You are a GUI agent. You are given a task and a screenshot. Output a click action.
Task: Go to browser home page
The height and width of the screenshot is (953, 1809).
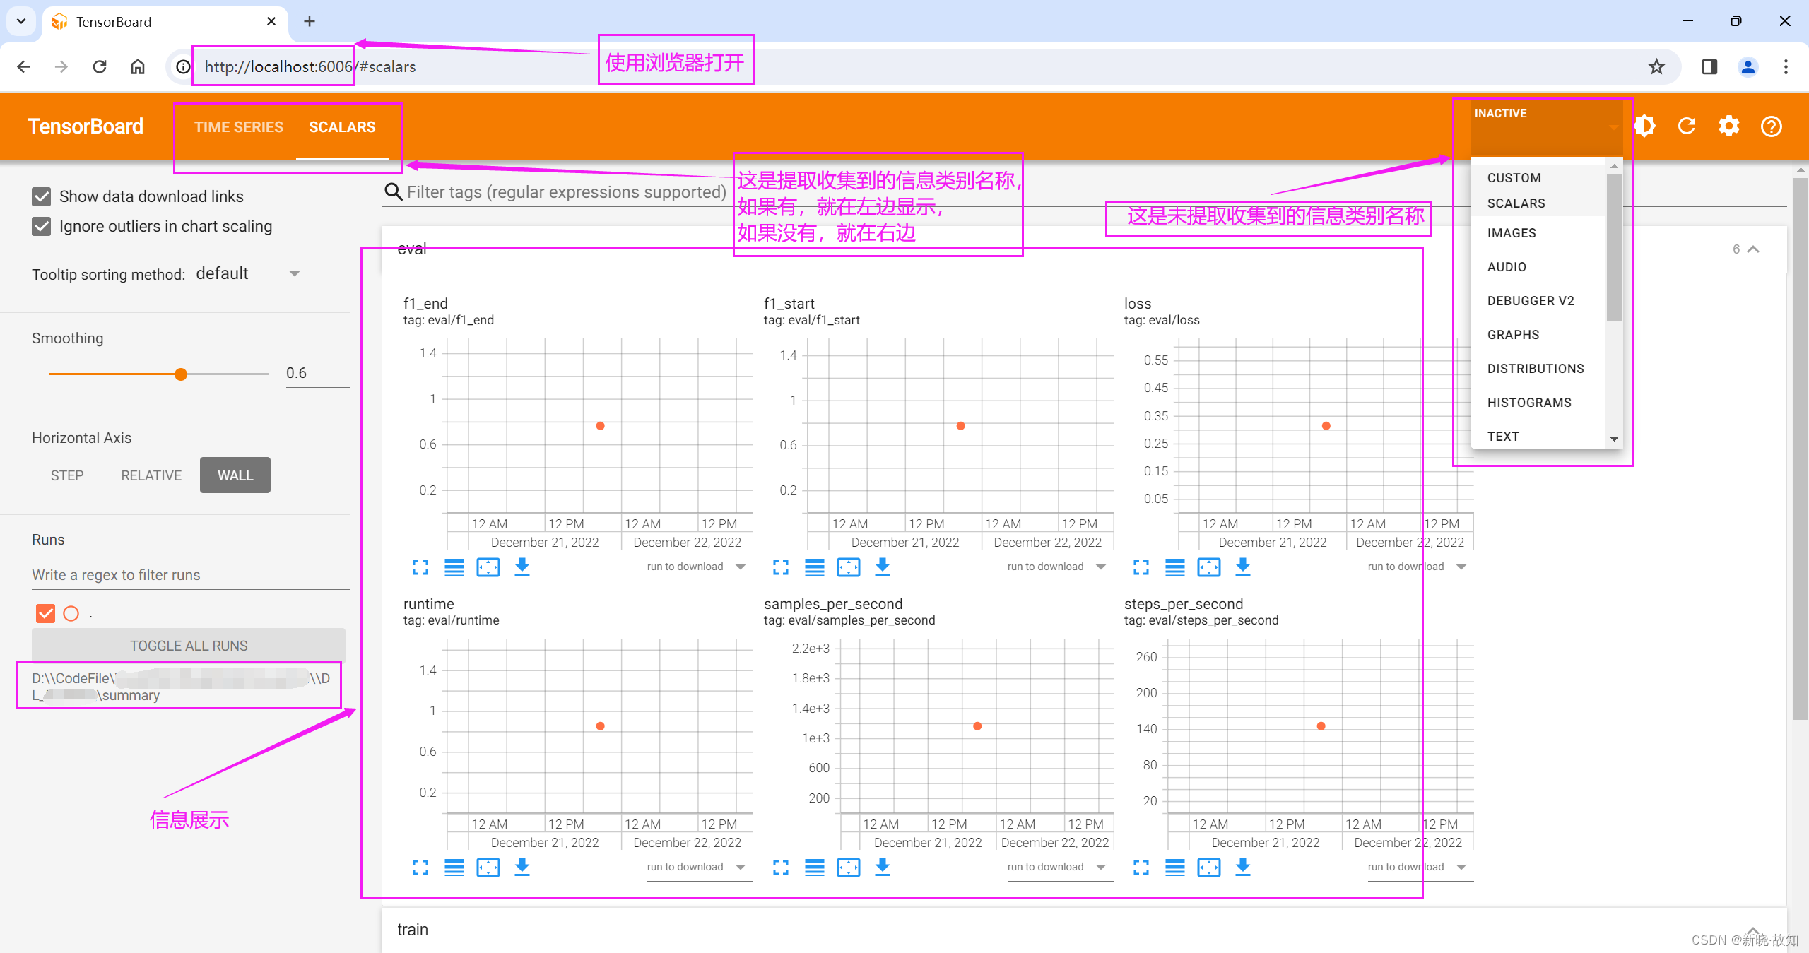pos(138,66)
